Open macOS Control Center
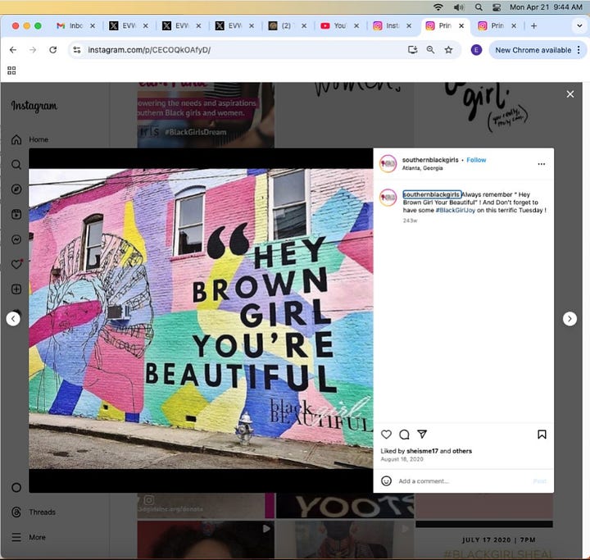Viewport: 590px width, 560px height. [497, 7]
